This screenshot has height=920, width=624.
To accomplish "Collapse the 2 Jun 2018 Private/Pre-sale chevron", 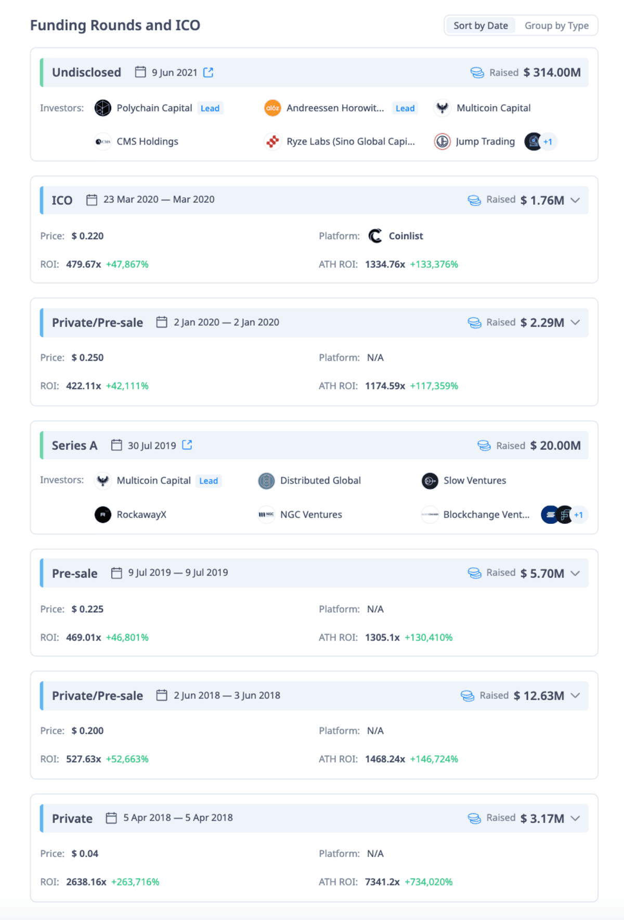I will click(x=575, y=695).
